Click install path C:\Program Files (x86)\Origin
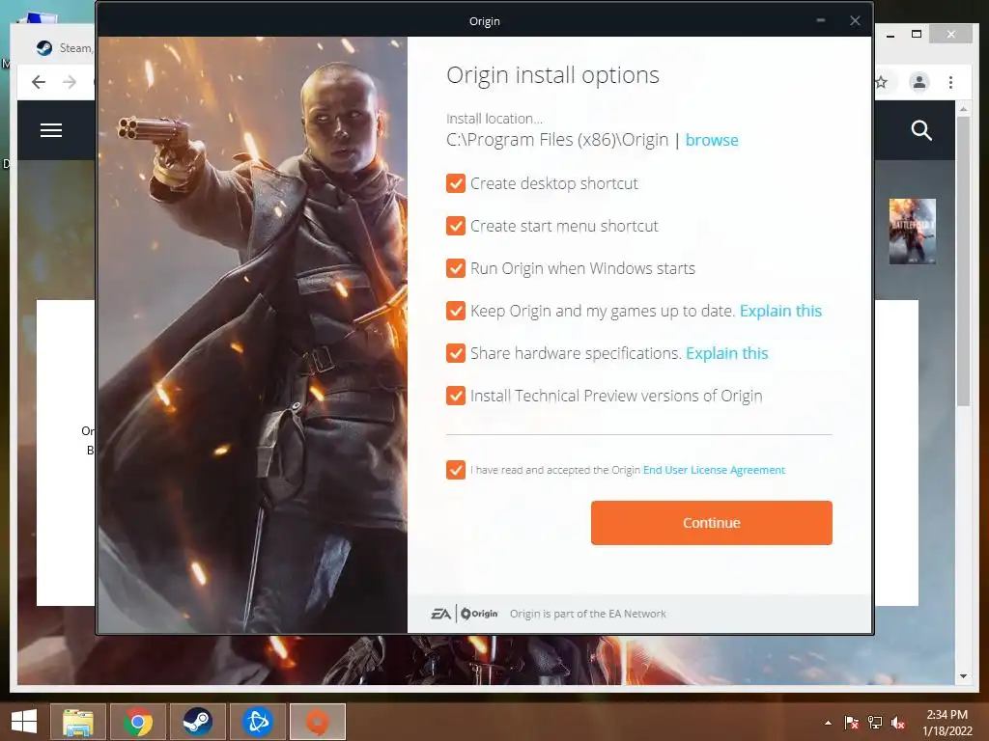 pos(557,140)
